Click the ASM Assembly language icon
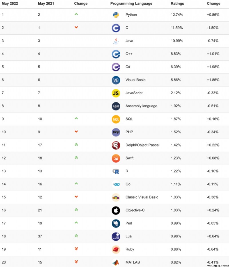Viewport: 229px width, 267px height. (116, 106)
